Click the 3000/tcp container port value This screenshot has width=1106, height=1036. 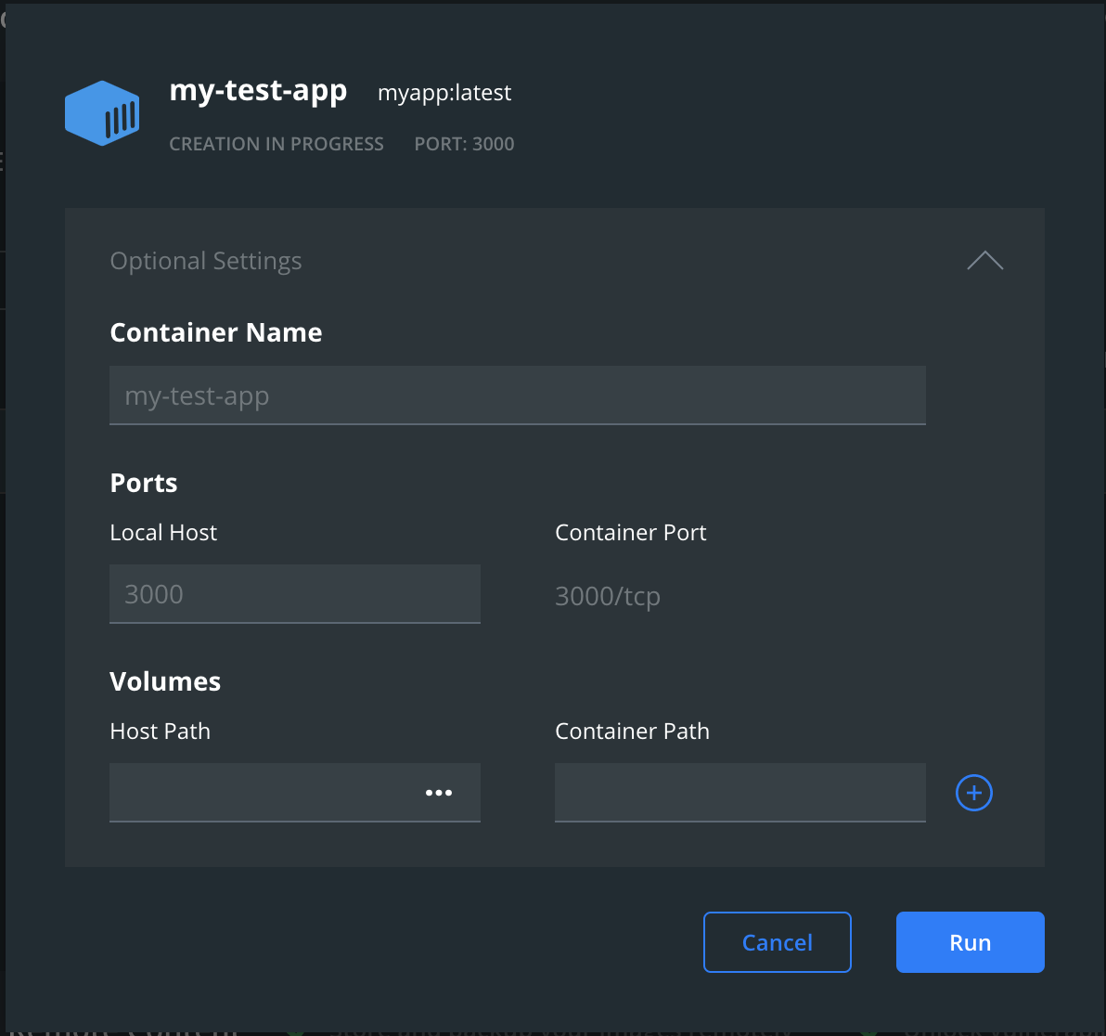608,596
